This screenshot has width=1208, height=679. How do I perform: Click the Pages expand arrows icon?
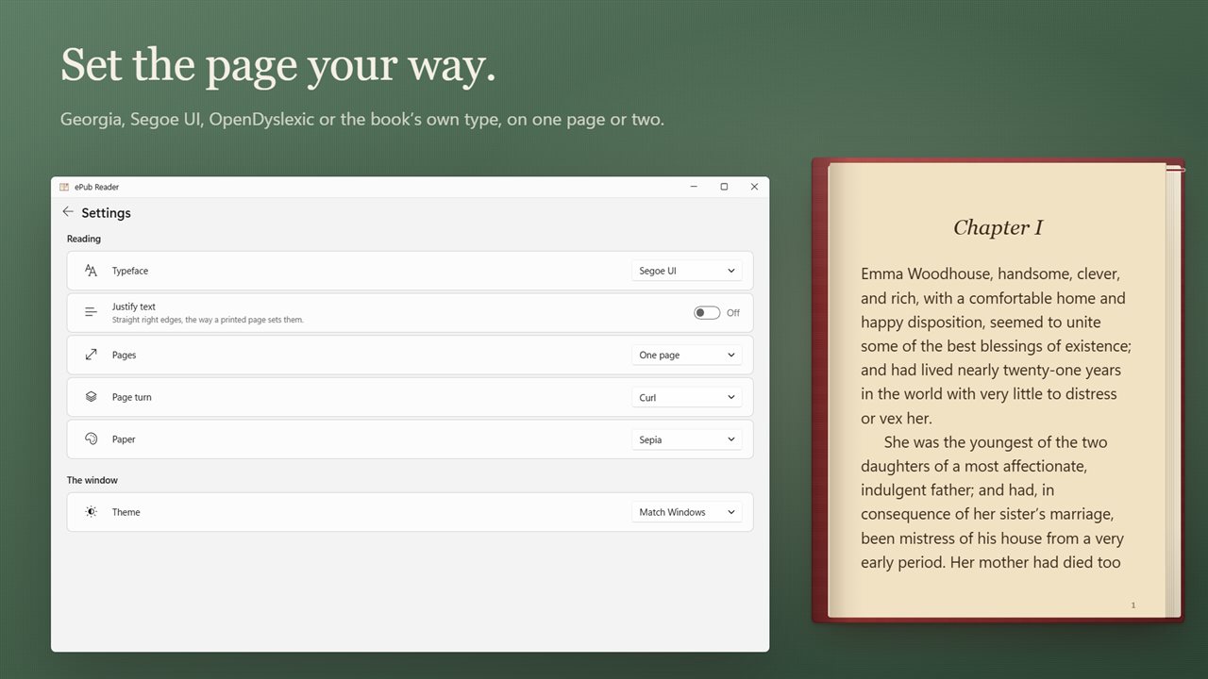tap(91, 355)
